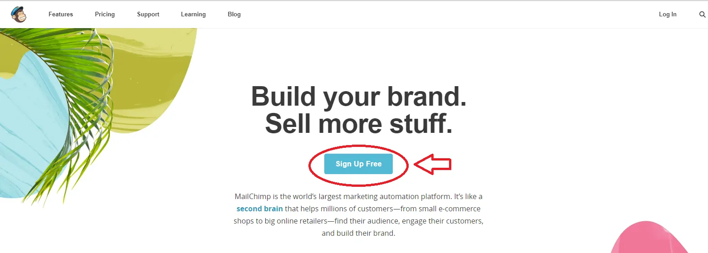Click the "Build your brand." headline
Viewport: 708px width, 253px height.
coord(358,96)
